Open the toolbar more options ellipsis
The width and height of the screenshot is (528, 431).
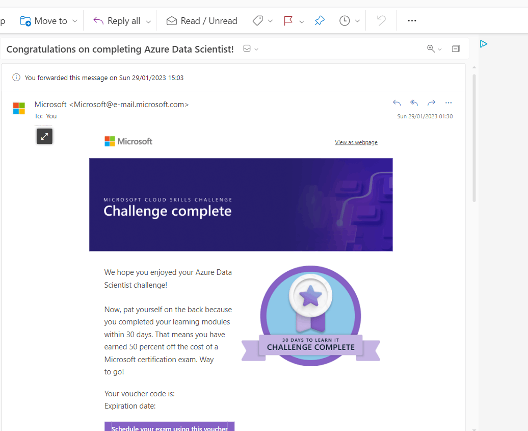pyautogui.click(x=412, y=20)
